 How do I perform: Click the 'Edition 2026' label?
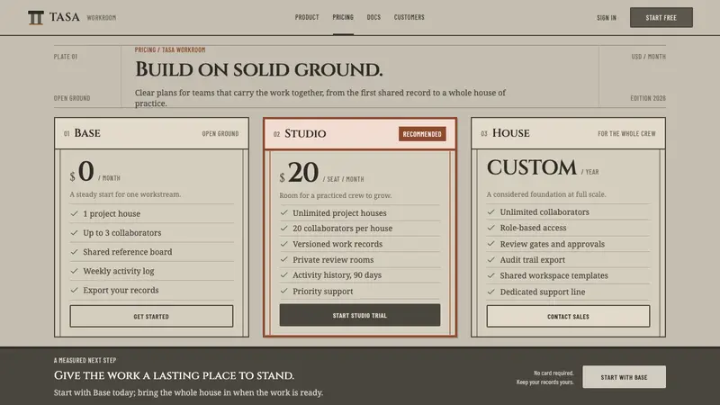click(x=648, y=98)
